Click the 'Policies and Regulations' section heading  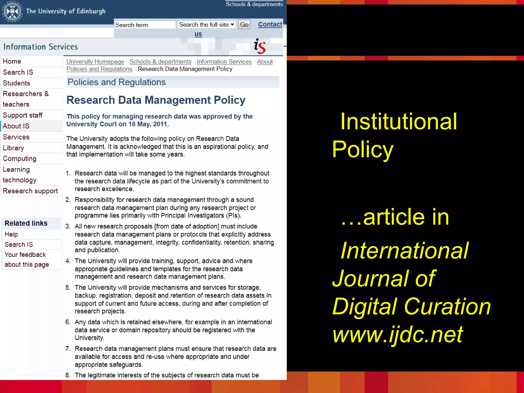click(117, 82)
